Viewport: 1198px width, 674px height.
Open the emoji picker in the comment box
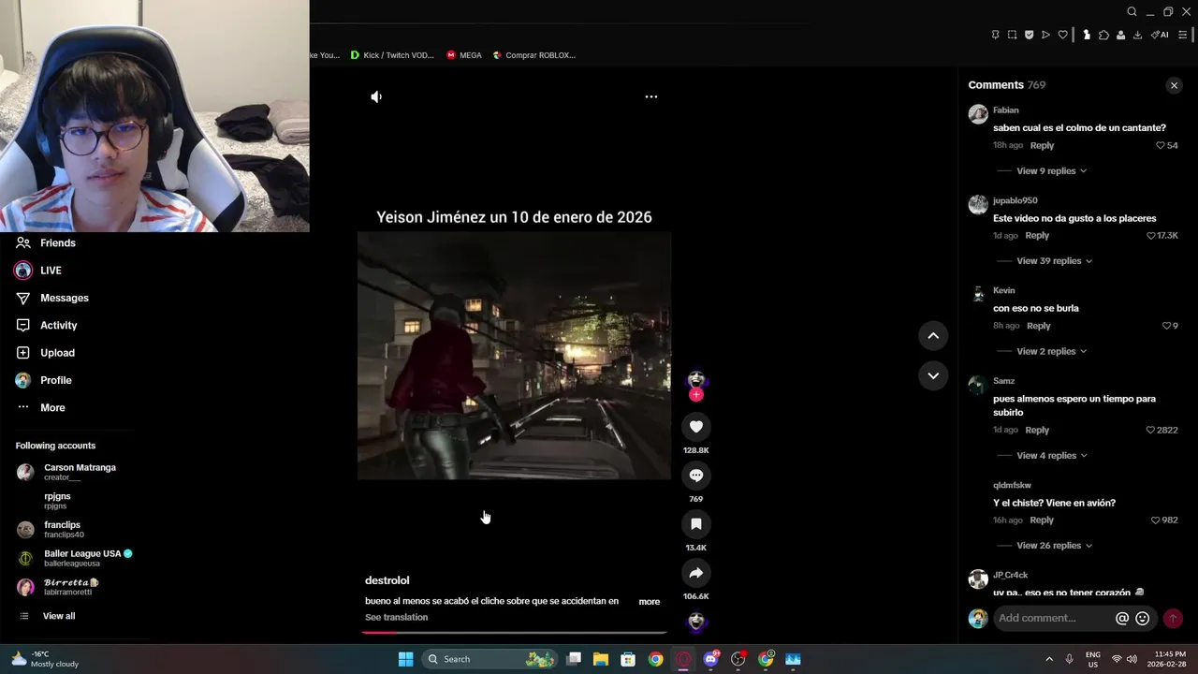1142,618
